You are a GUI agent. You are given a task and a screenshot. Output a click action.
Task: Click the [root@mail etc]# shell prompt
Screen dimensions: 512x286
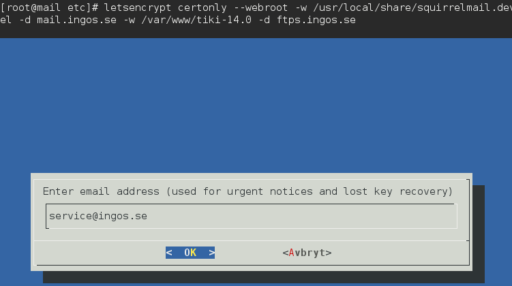[x=49, y=7]
